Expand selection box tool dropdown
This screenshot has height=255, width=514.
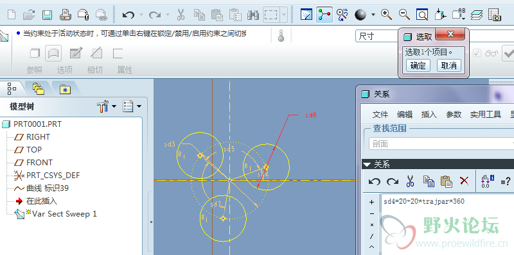283,15
